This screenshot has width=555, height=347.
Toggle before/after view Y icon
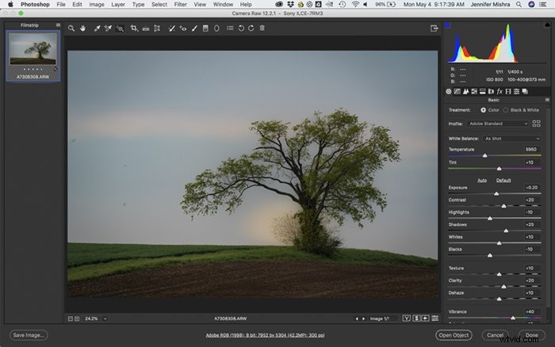click(x=407, y=318)
